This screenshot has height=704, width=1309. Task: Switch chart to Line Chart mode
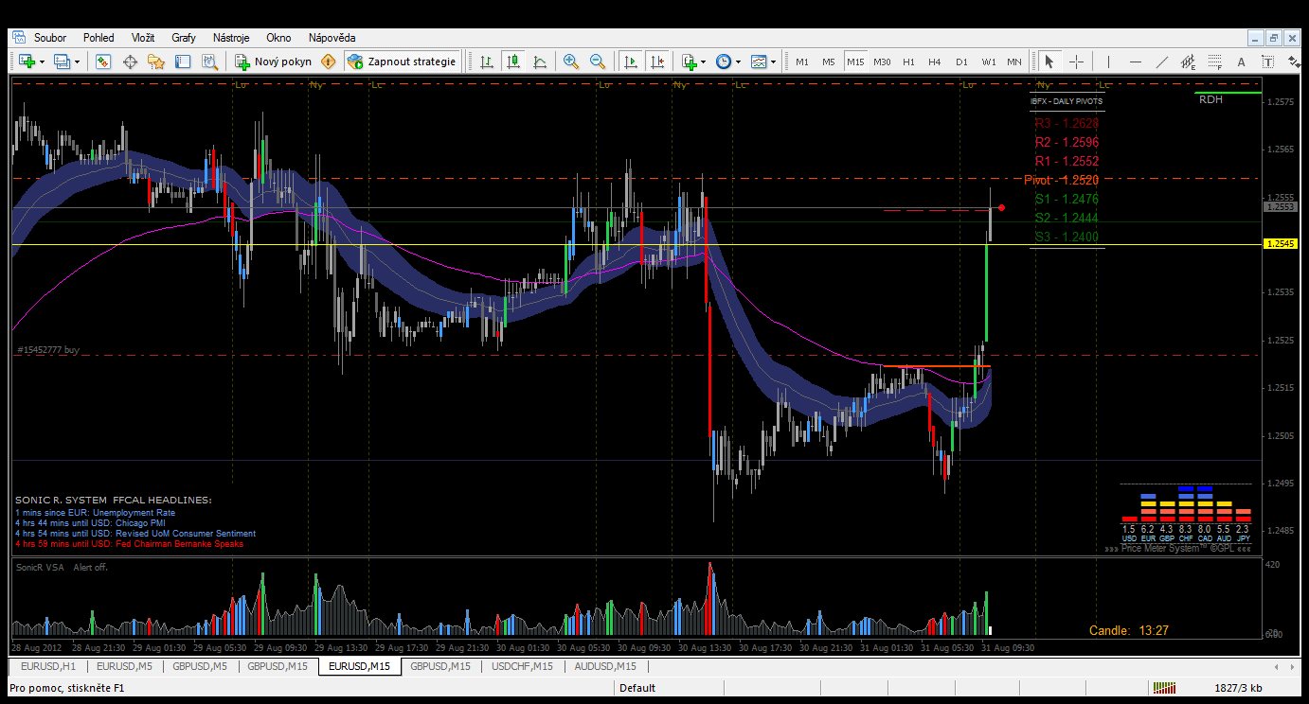click(540, 62)
